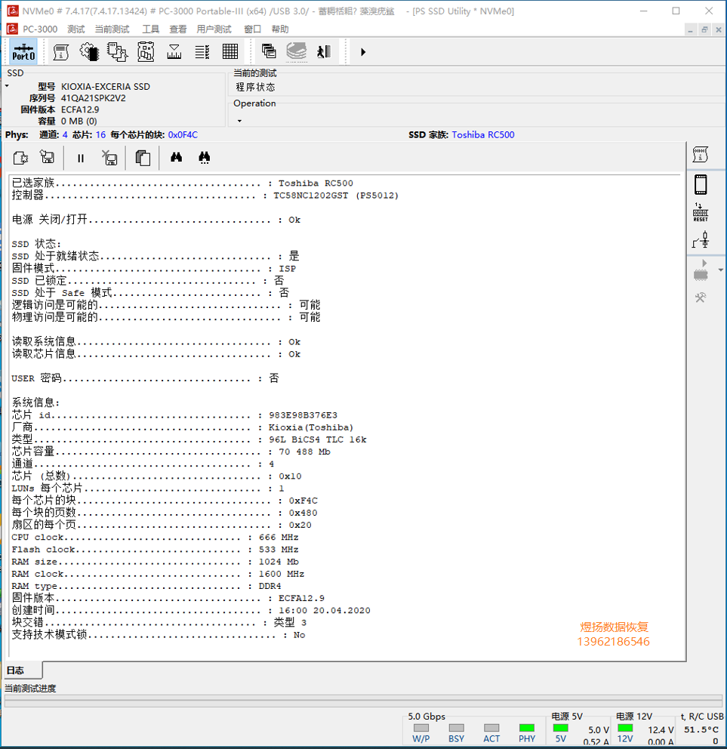727x749 pixels.
Task: Open the 测试 menu
Action: pos(76,29)
